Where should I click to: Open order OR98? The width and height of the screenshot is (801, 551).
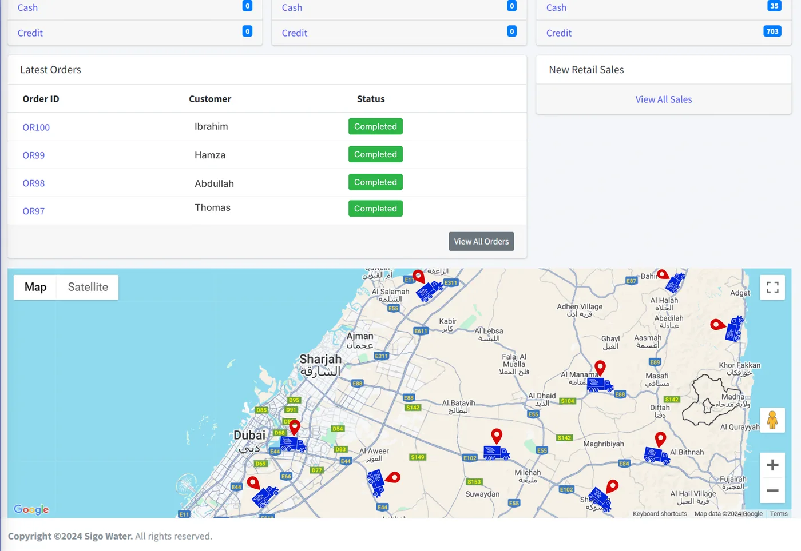coord(34,183)
